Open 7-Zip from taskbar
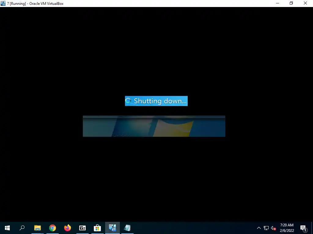The height and width of the screenshot is (234, 313). (83, 228)
